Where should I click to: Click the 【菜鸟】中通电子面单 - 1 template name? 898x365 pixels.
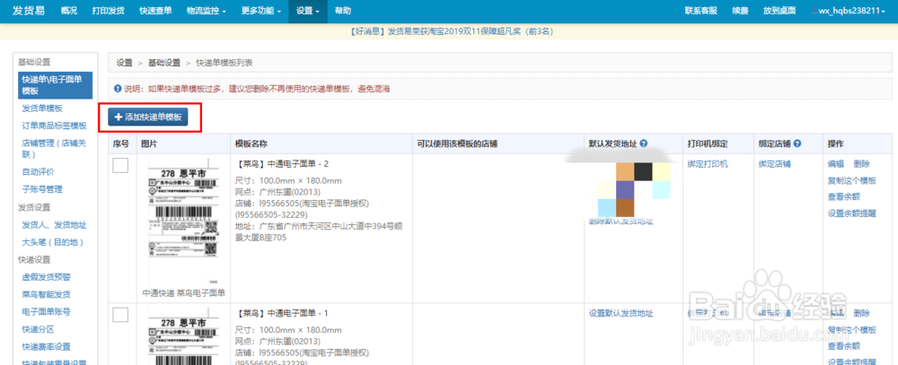click(282, 314)
